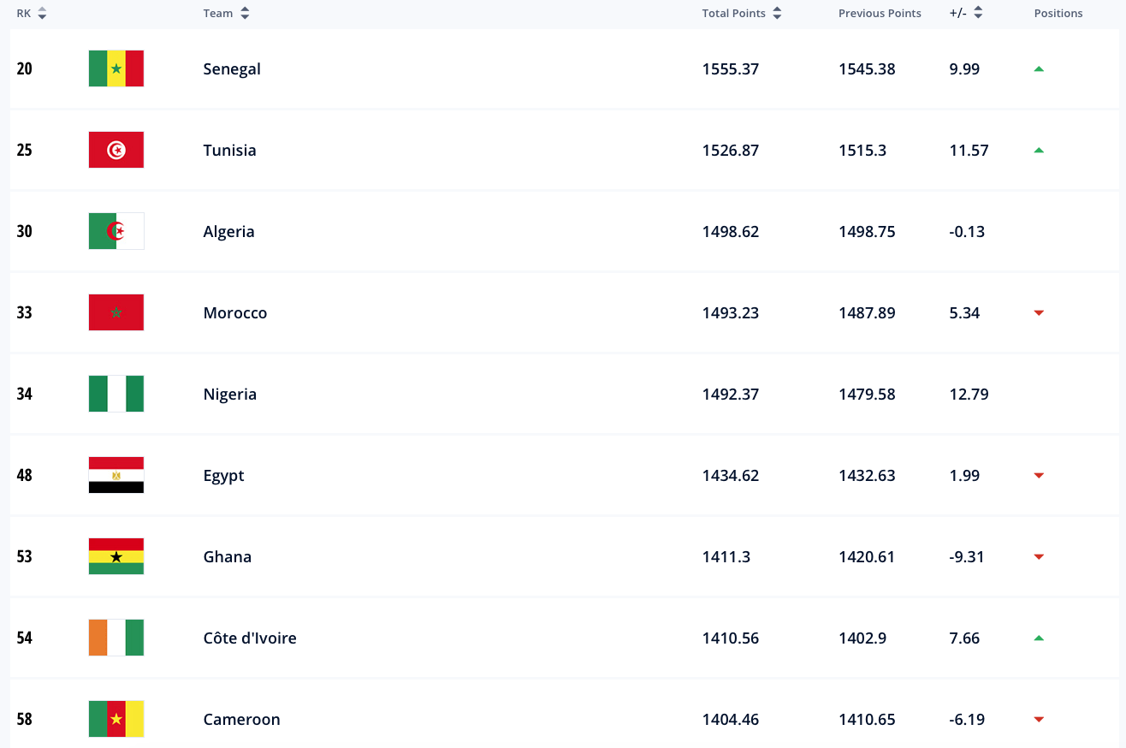The image size is (1126, 748).
Task: Click the Ghana flag icon
Action: (116, 556)
